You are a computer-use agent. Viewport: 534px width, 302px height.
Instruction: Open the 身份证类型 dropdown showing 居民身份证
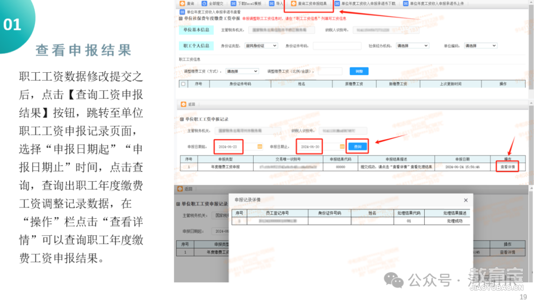pos(261,46)
